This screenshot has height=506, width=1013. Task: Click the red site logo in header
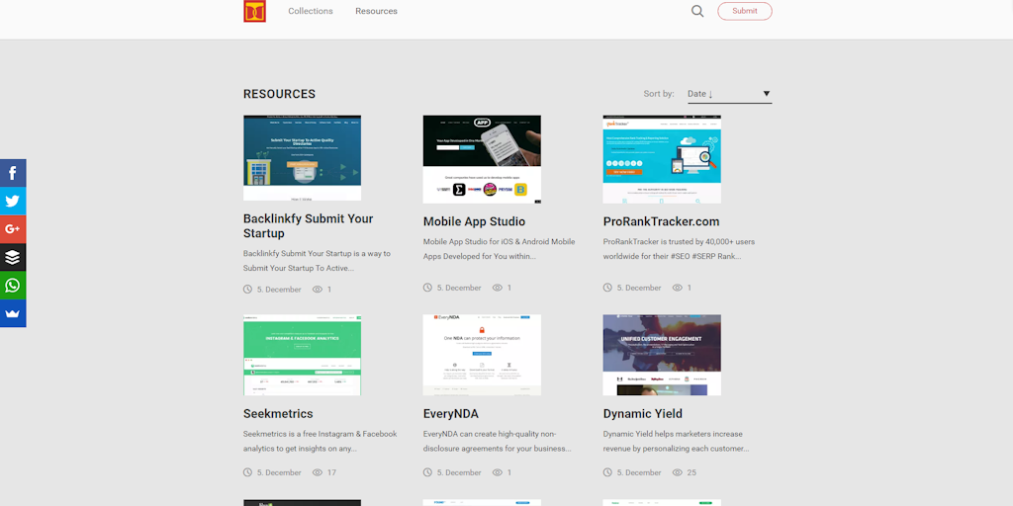coord(254,11)
